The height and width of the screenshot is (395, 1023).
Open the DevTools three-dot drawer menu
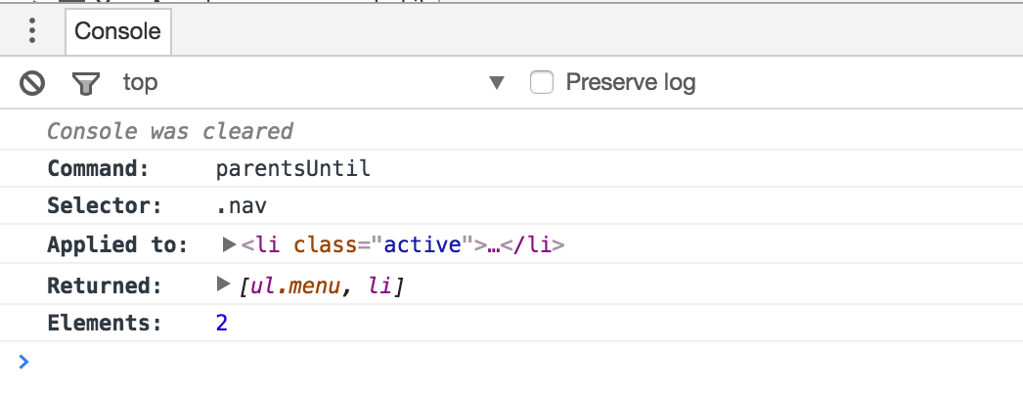(32, 30)
